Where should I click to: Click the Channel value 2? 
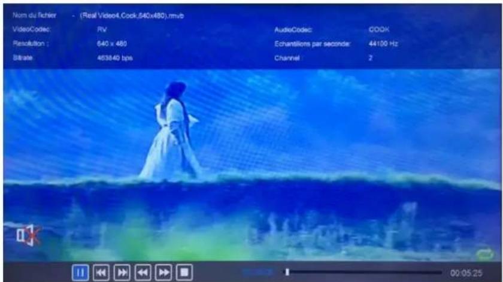(x=371, y=58)
